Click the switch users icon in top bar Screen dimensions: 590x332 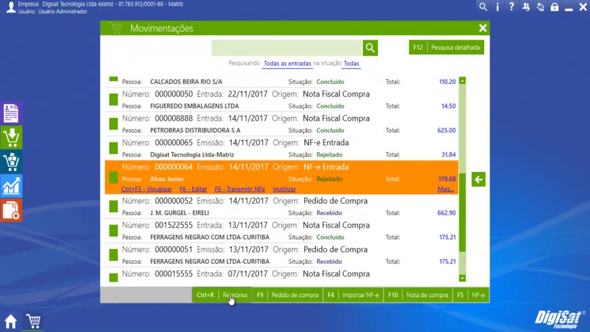coord(526,7)
